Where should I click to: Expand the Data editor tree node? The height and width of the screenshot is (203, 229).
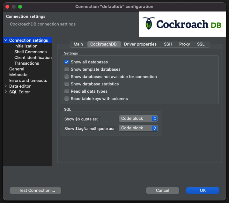pyautogui.click(x=6, y=86)
